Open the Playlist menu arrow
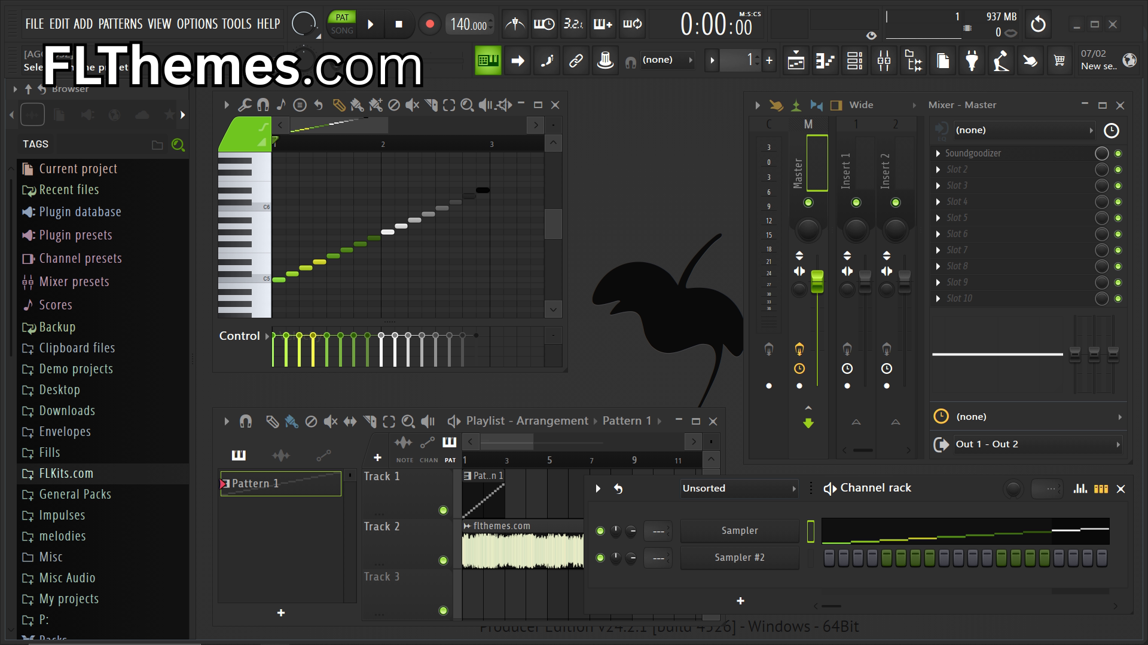1148x645 pixels. [227, 422]
